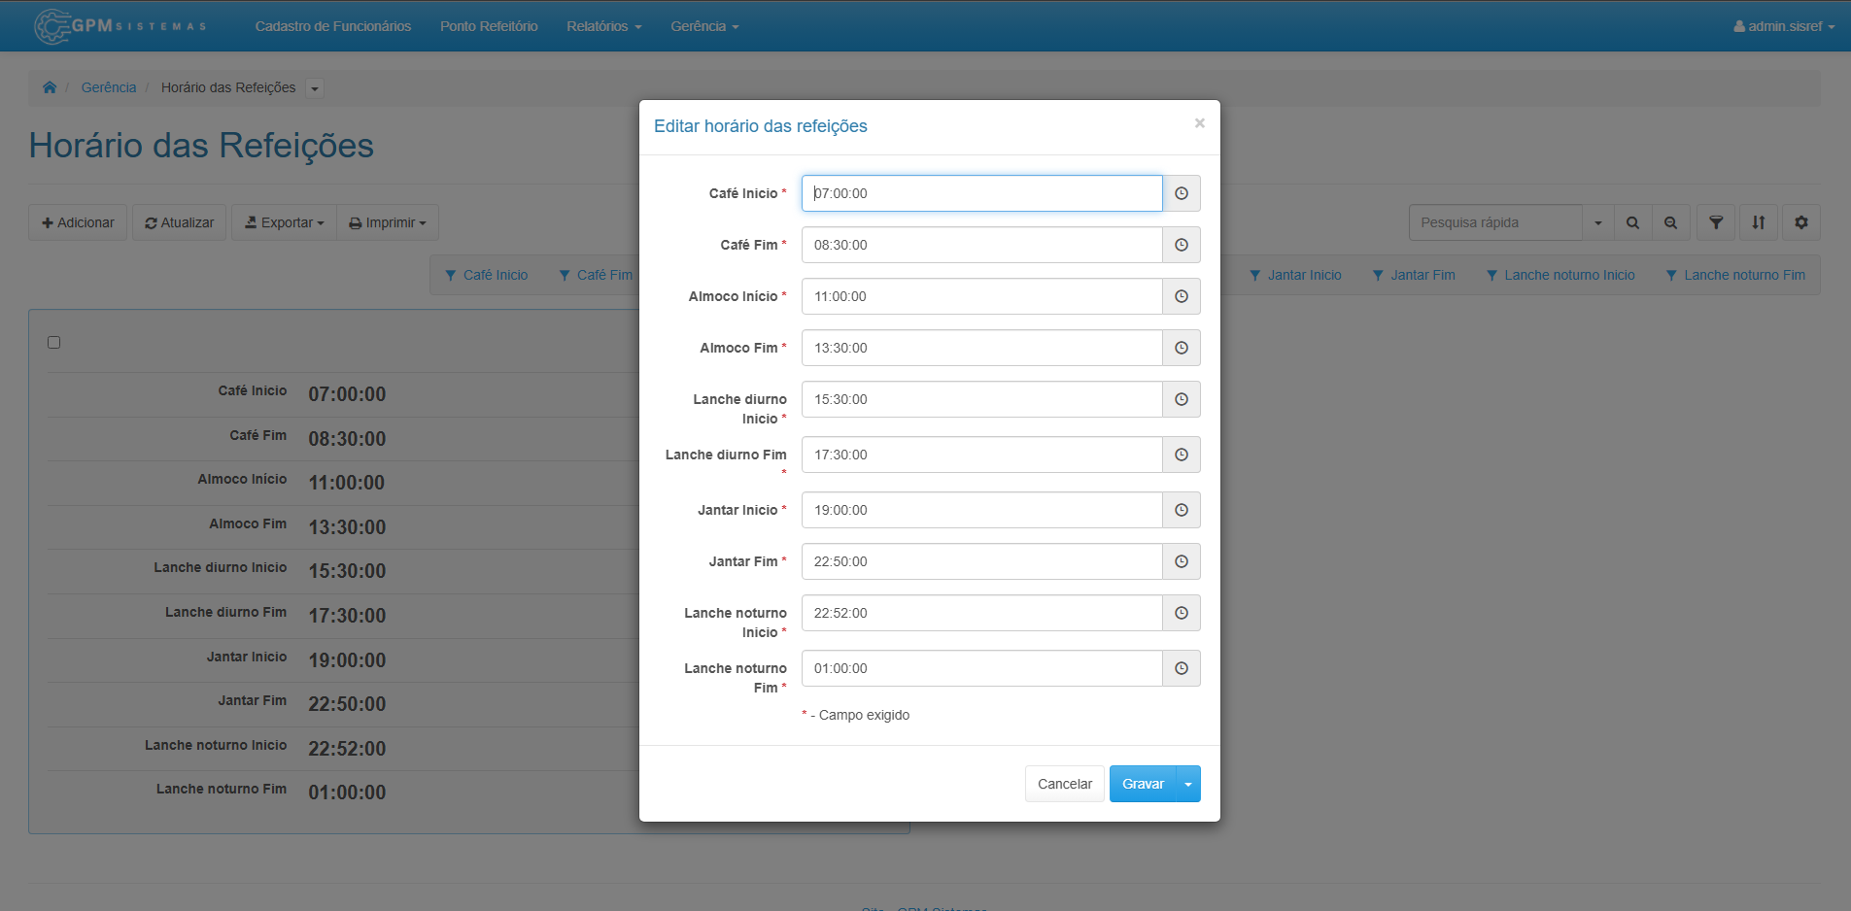Focus the Jantar Fim time input
Viewport: 1851px width, 911px height.
[981, 561]
